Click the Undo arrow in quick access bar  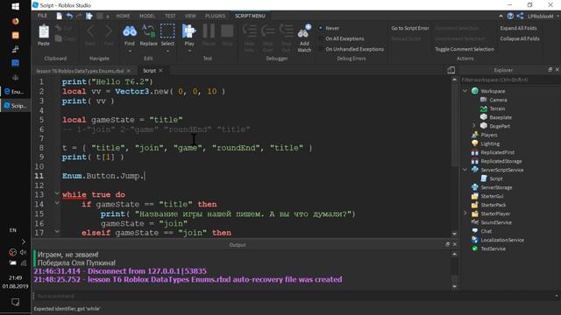pos(69,16)
